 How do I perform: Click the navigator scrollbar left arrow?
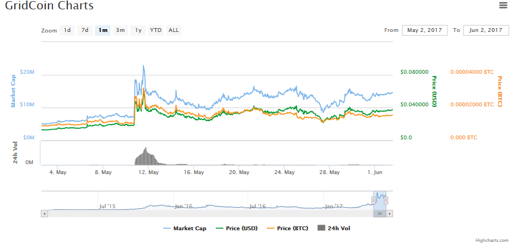(44, 214)
